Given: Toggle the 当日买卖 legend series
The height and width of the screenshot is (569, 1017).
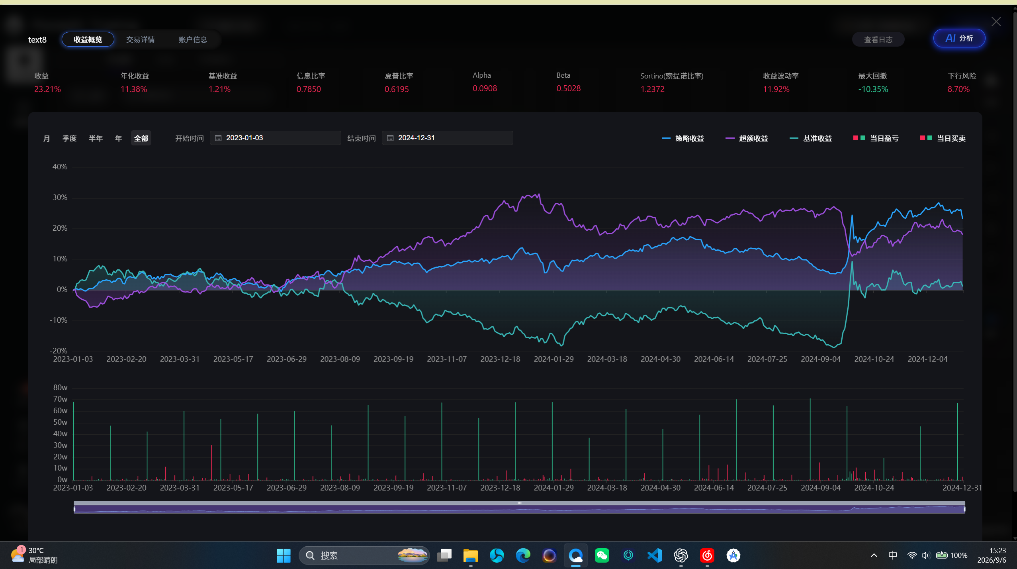Looking at the screenshot, I should tap(943, 138).
